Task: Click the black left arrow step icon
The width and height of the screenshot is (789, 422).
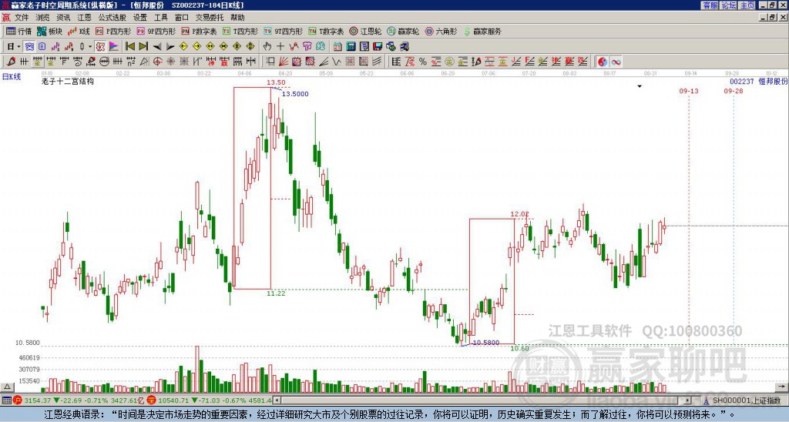Action: click(x=156, y=47)
